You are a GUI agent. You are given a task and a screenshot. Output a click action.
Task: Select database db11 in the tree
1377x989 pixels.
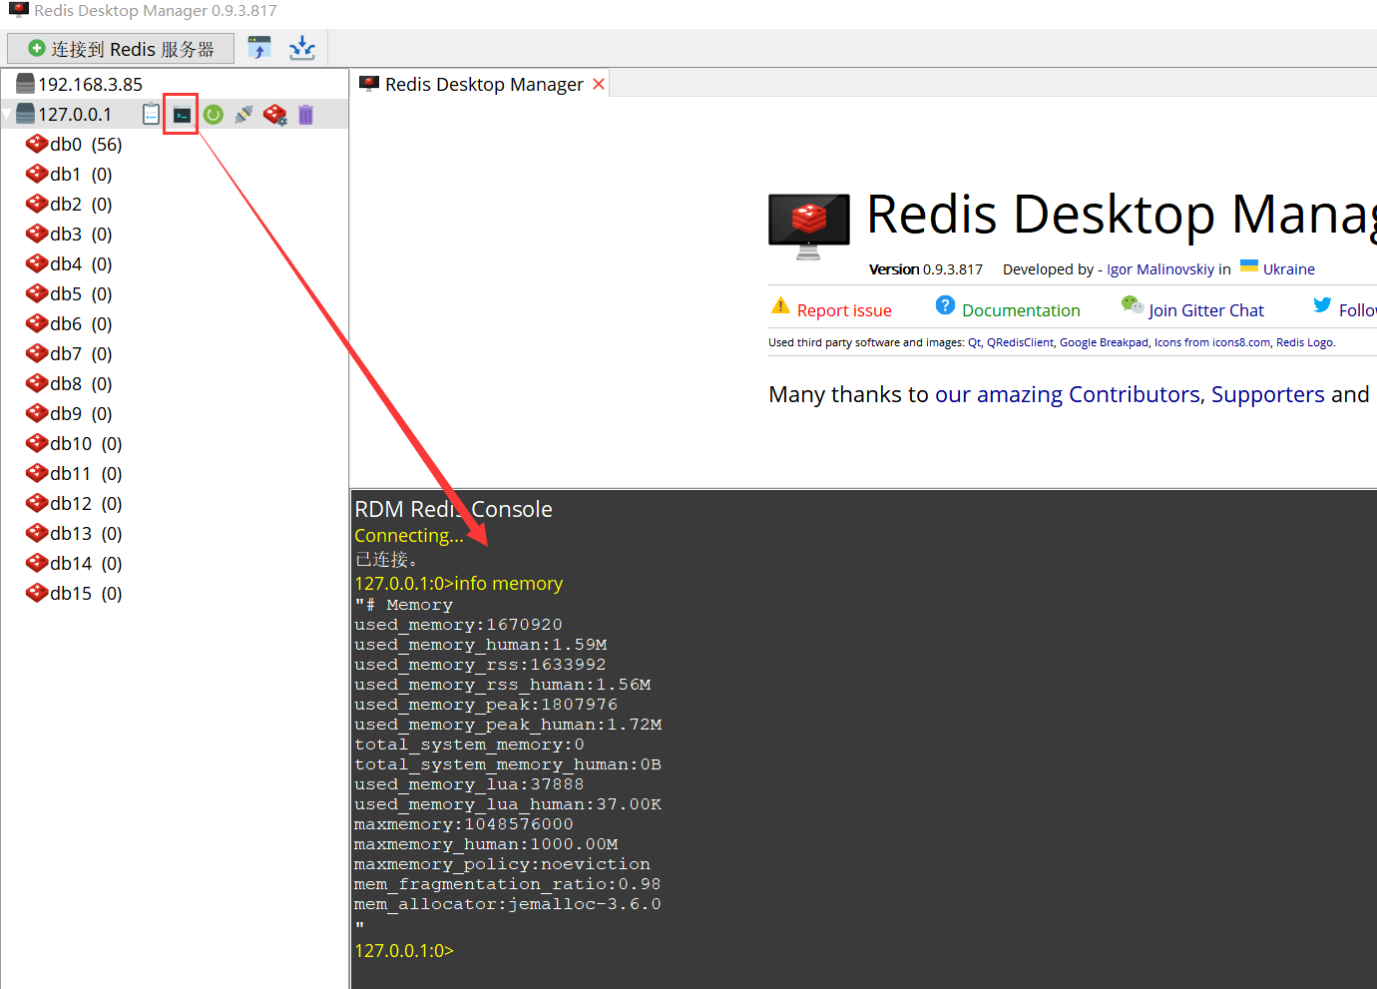point(86,474)
